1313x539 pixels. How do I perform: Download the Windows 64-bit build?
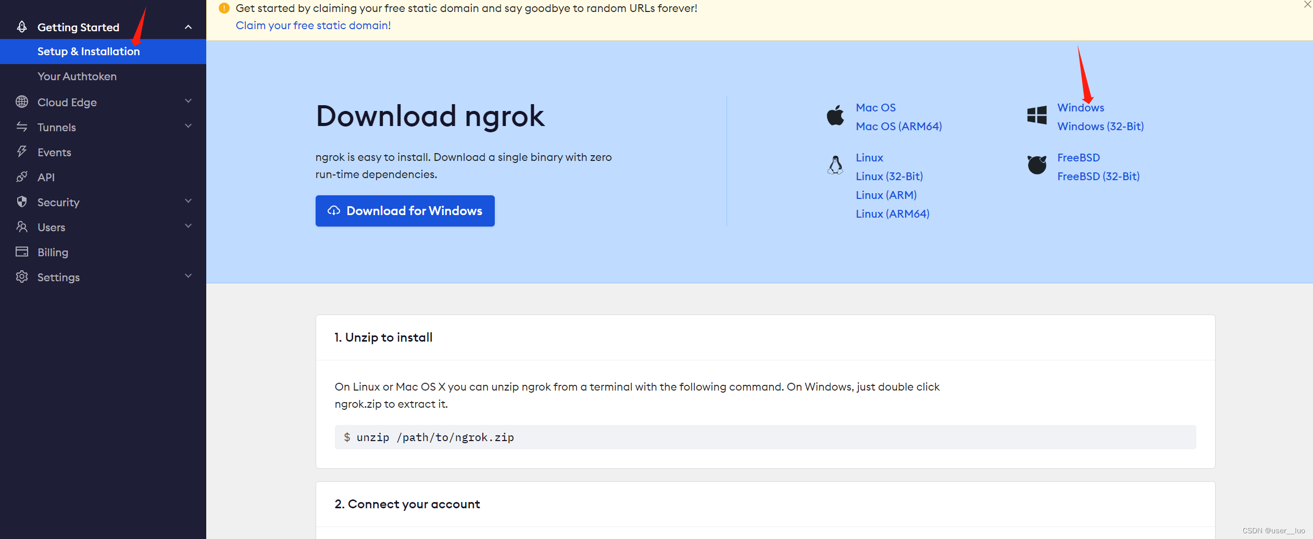(x=1080, y=108)
